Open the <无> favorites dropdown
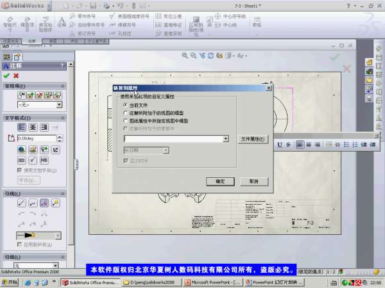The image size is (385, 288). pos(59,105)
